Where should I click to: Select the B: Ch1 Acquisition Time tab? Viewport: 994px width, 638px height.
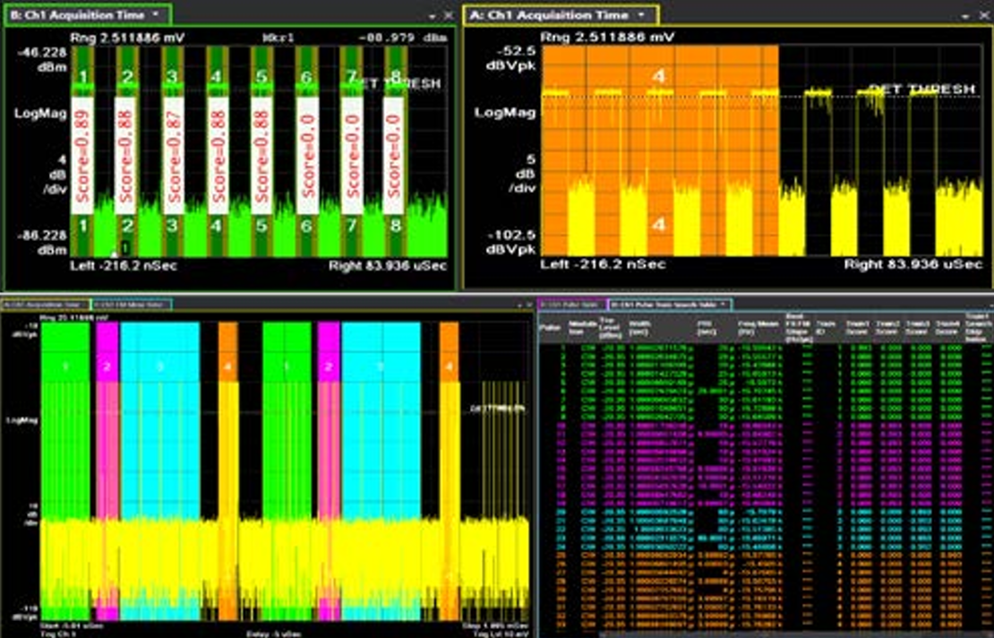(88, 14)
